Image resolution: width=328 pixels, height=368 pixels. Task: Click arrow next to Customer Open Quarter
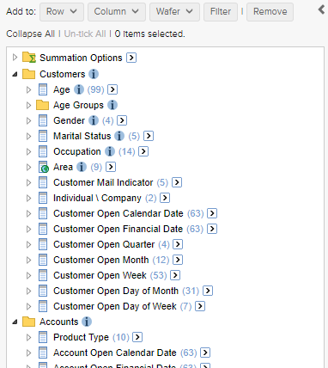178,244
